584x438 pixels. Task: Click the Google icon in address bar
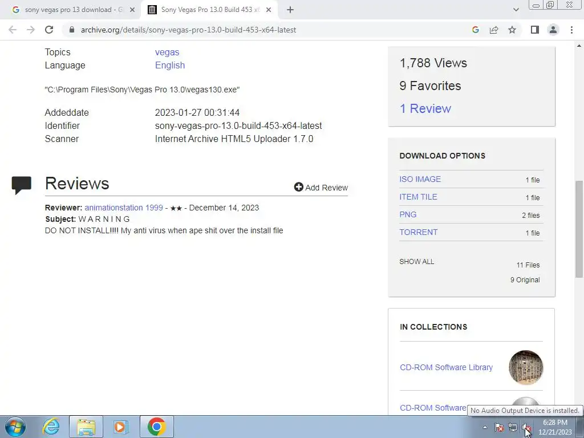(475, 30)
